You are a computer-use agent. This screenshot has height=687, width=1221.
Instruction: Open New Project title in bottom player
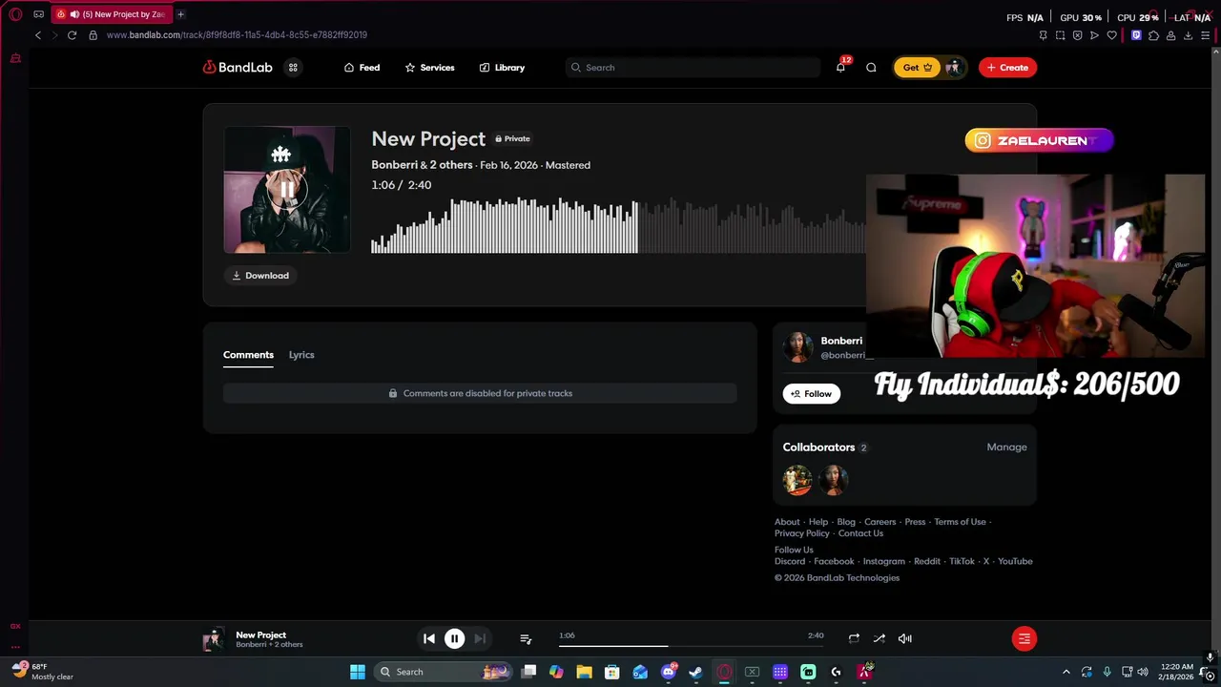[261, 635]
